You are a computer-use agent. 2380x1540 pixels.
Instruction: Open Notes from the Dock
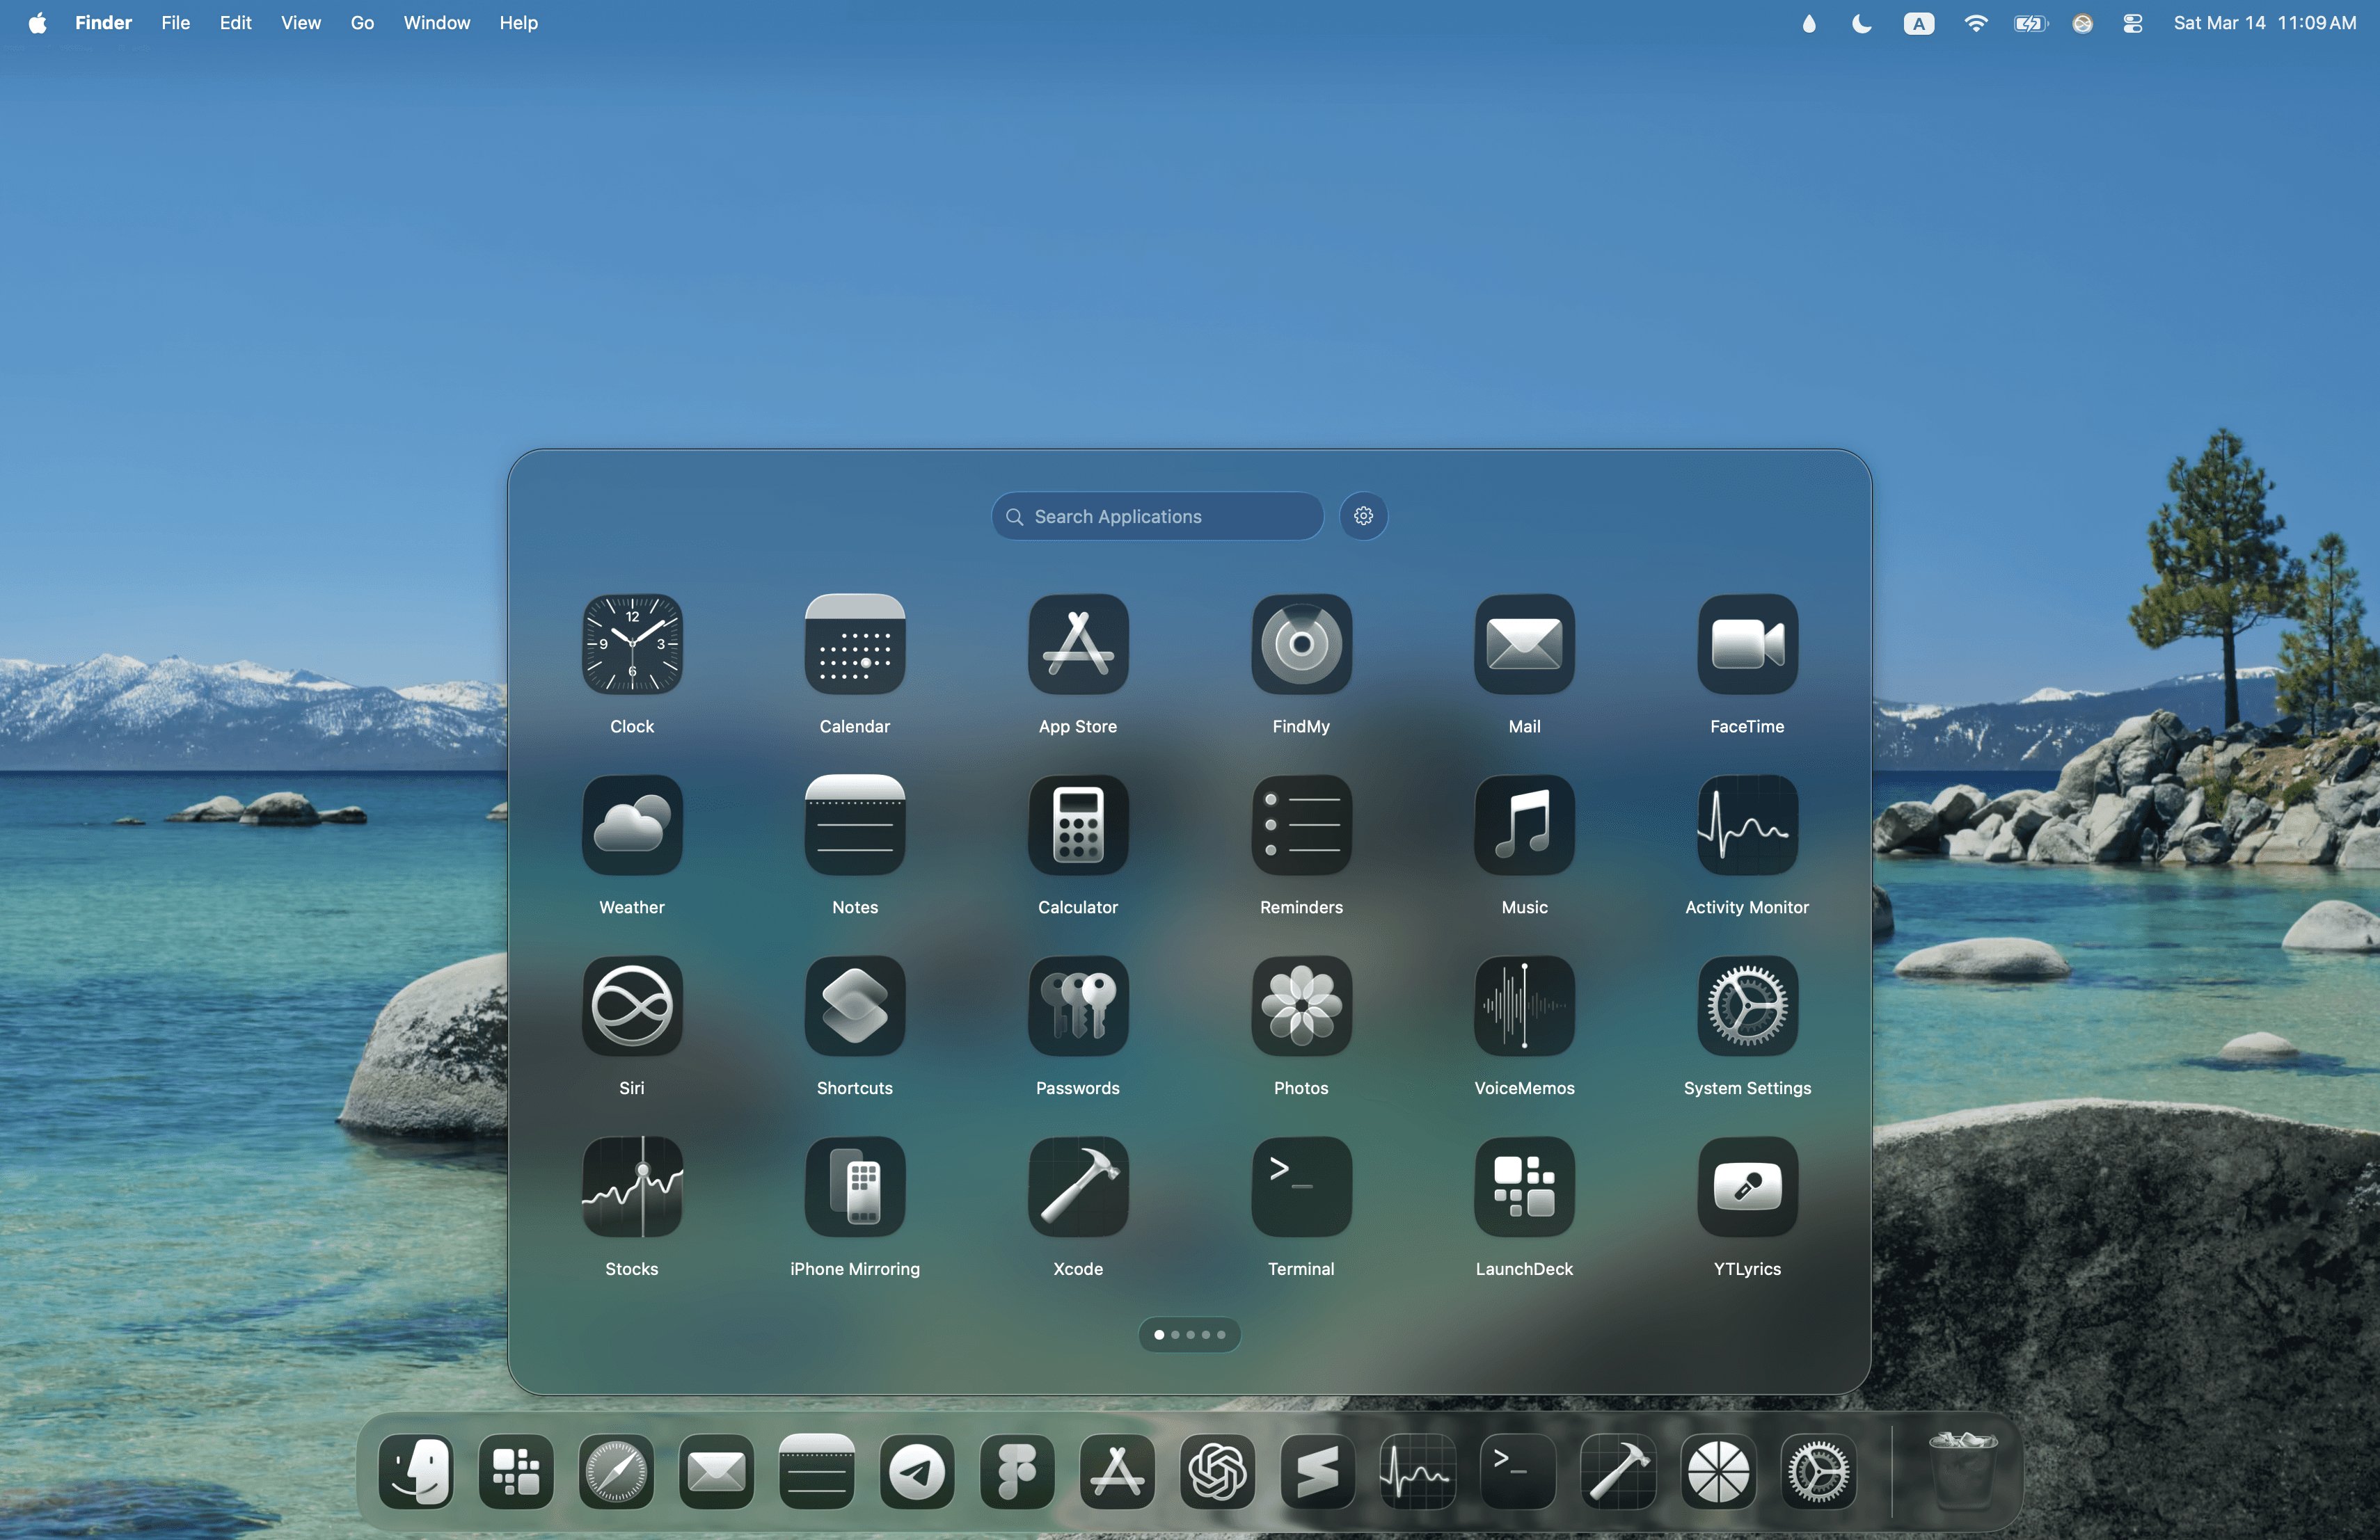tap(816, 1471)
